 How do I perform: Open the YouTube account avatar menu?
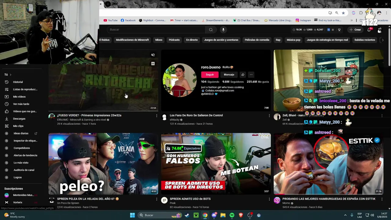(x=379, y=30)
